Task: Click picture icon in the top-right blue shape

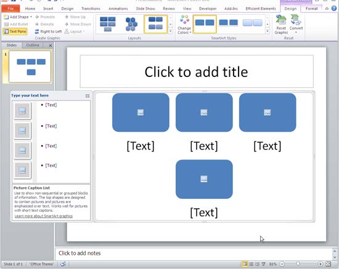Action: (268, 112)
